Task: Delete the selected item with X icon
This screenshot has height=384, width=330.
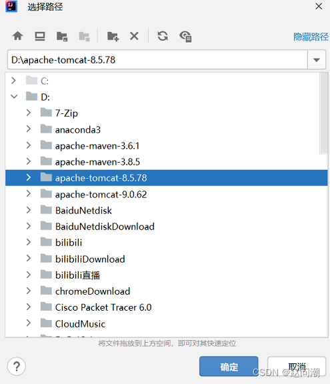Action: point(134,36)
